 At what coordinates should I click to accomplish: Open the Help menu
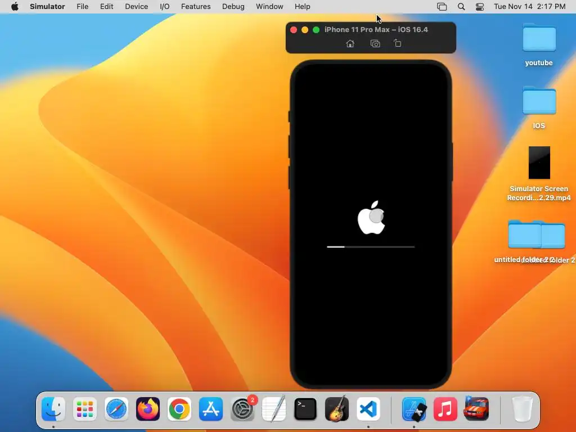pos(302,7)
